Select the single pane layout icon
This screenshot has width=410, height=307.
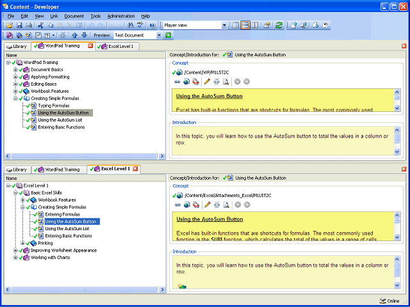(x=236, y=26)
